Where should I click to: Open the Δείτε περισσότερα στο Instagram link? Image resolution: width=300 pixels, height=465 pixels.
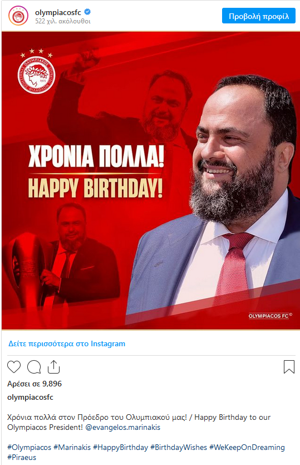pyautogui.click(x=67, y=343)
